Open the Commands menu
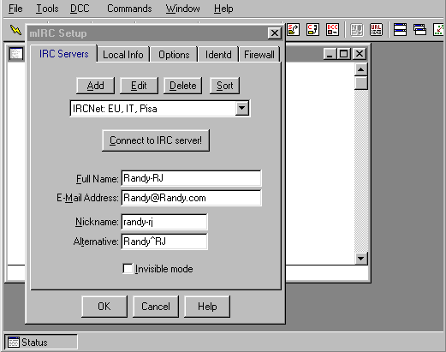Image resolution: width=446 pixels, height=352 pixels. tap(129, 9)
